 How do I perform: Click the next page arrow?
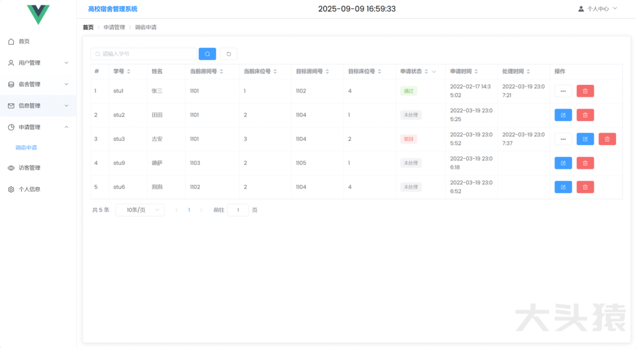201,210
